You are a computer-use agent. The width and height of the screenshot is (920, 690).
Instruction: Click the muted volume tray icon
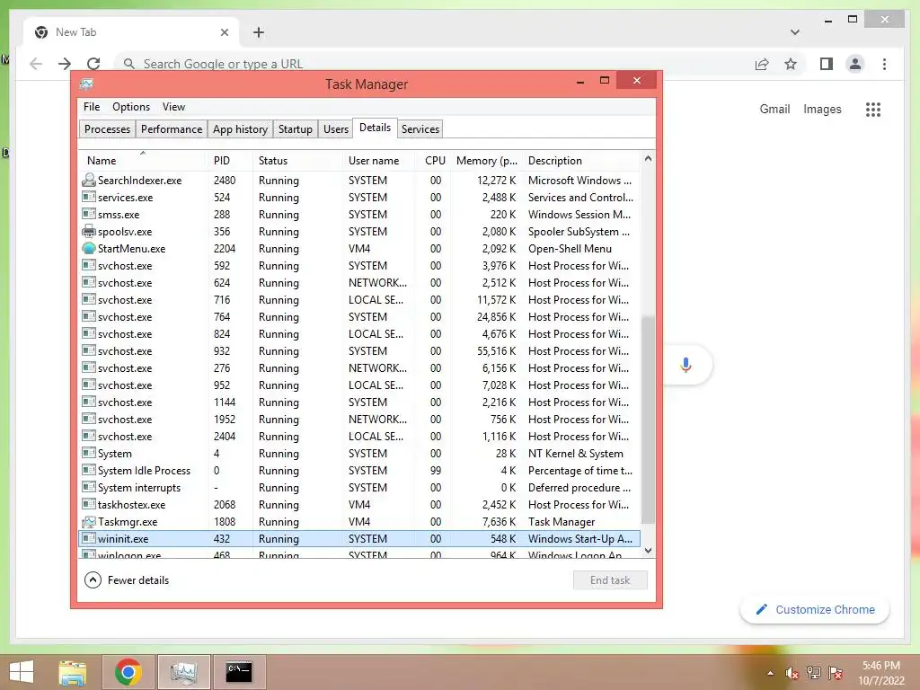[792, 673]
